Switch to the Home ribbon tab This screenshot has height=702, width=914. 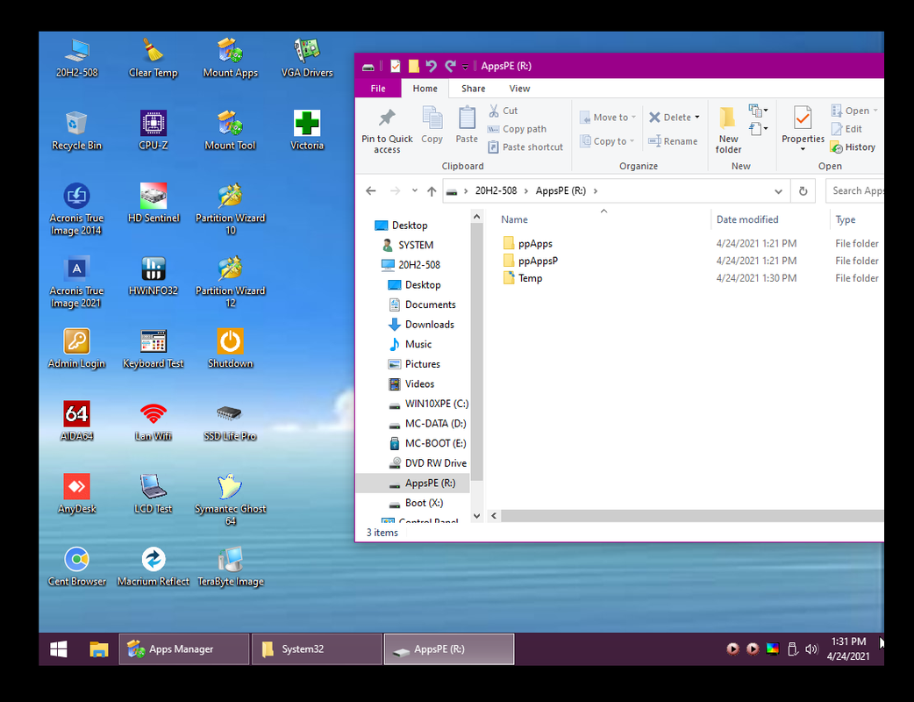(425, 89)
